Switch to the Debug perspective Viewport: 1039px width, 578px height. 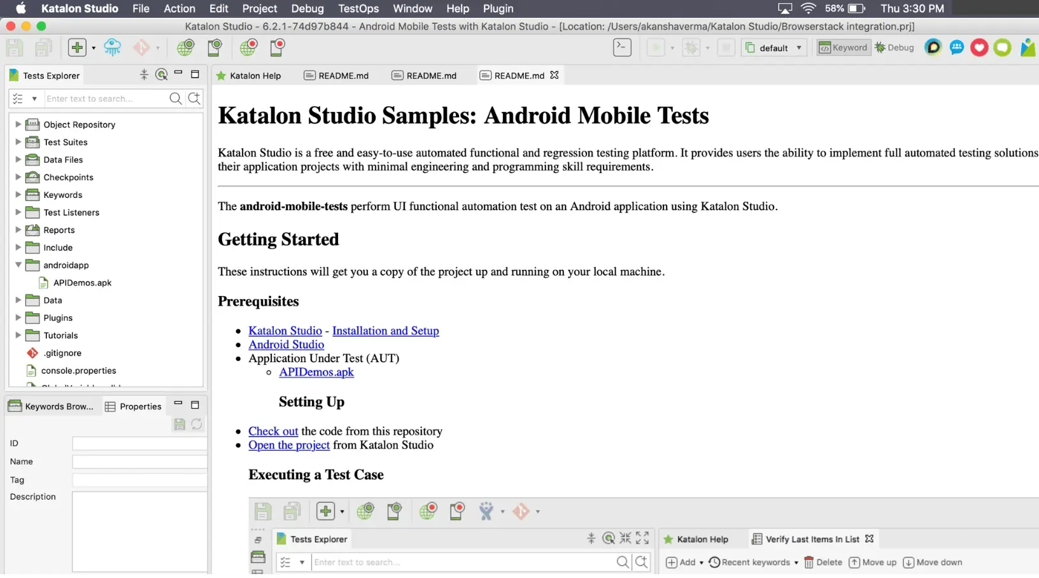click(x=894, y=48)
